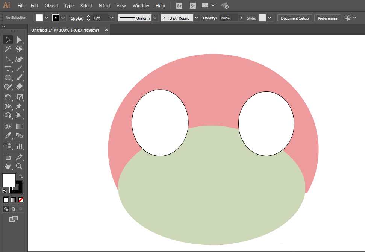Choose the Ellipse tool
This screenshot has width=365, height=252.
(x=8, y=77)
